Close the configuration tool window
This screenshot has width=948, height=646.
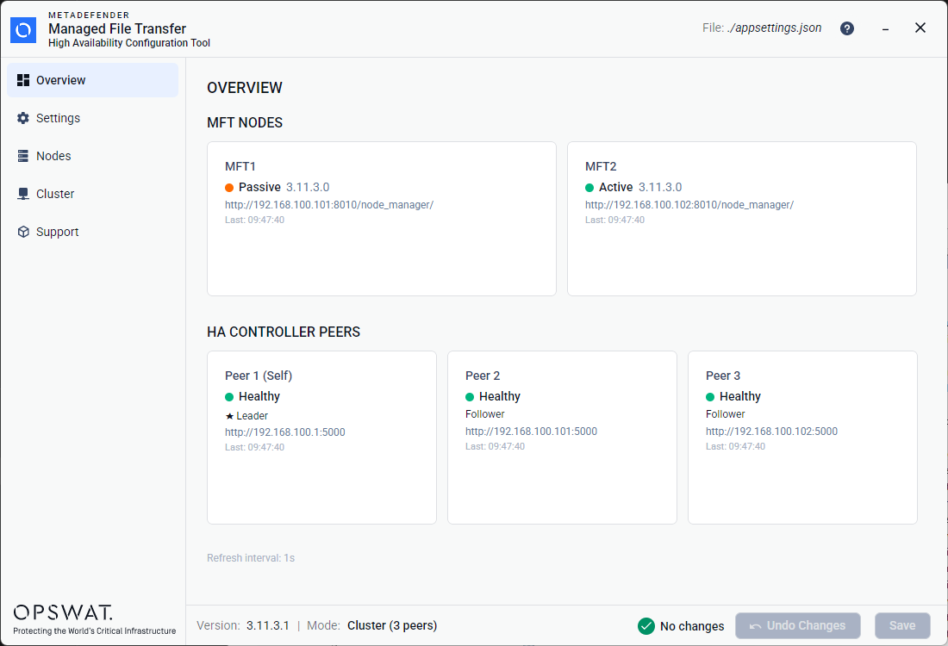click(x=920, y=28)
